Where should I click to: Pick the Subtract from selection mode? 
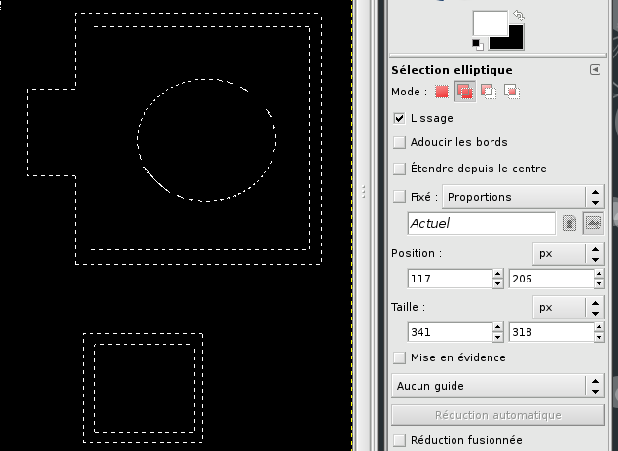coord(489,92)
